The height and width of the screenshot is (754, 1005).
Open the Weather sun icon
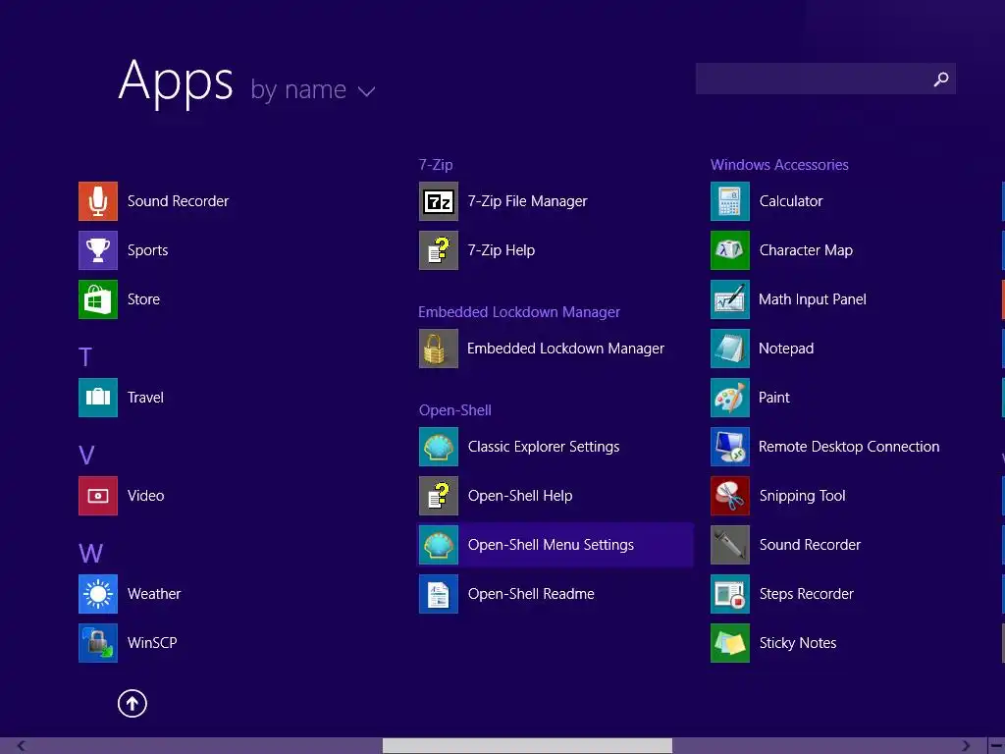click(98, 594)
